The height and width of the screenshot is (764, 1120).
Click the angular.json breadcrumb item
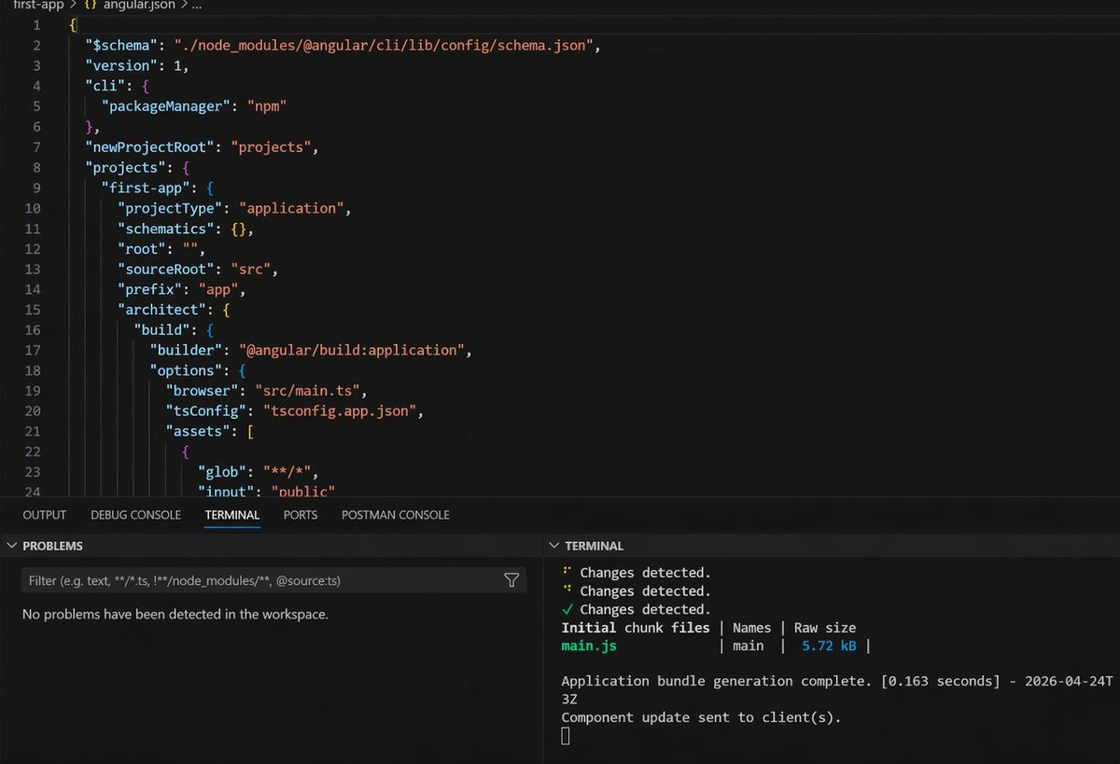pos(138,5)
